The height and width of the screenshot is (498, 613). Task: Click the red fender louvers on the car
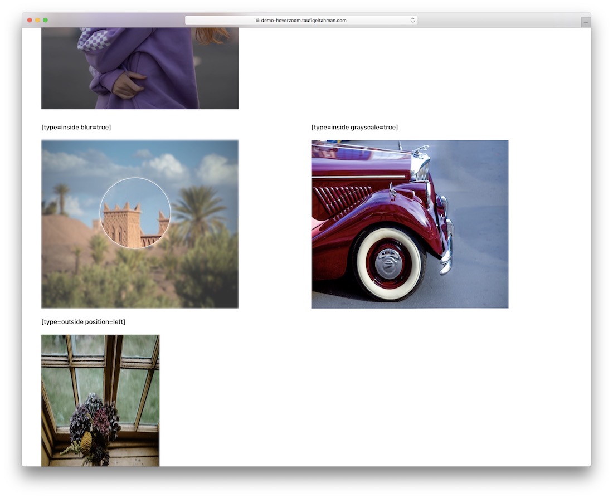340,199
